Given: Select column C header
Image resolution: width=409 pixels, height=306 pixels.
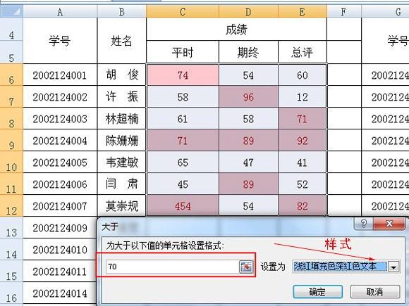Looking at the screenshot, I should pos(183,12).
